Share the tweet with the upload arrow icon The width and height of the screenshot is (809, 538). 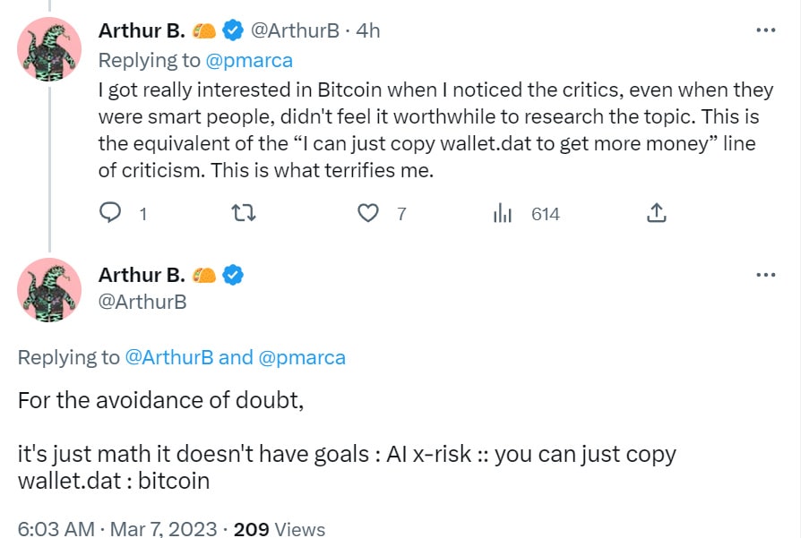[657, 212]
